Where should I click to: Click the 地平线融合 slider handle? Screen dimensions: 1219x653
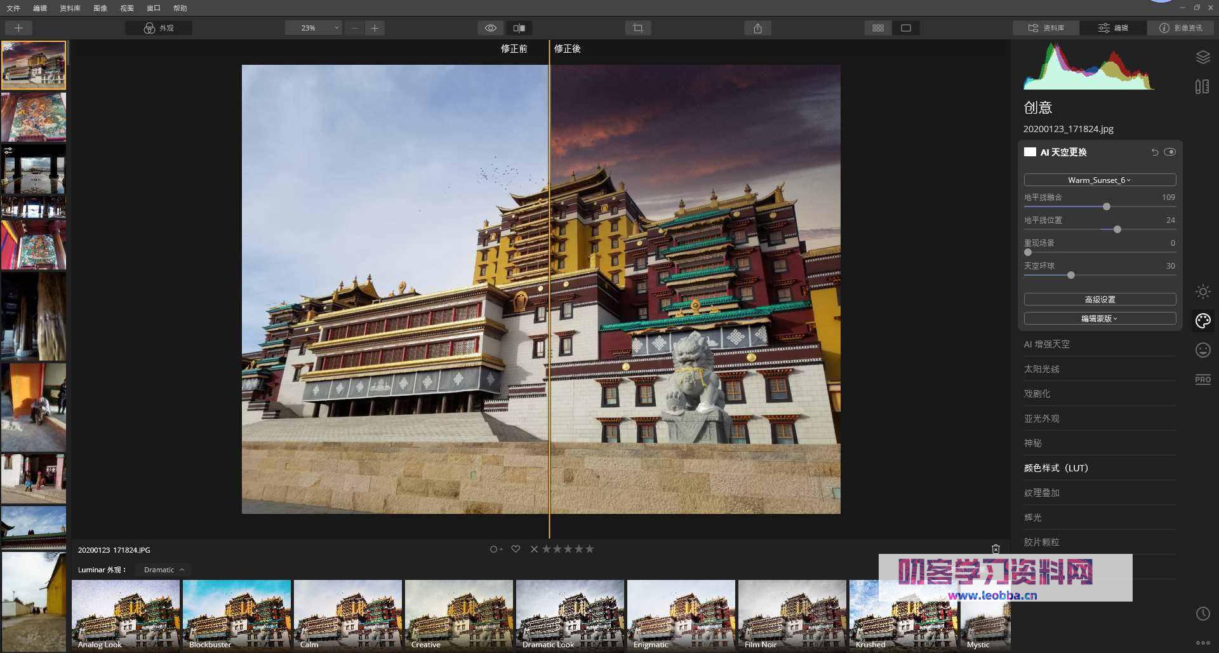tap(1107, 206)
